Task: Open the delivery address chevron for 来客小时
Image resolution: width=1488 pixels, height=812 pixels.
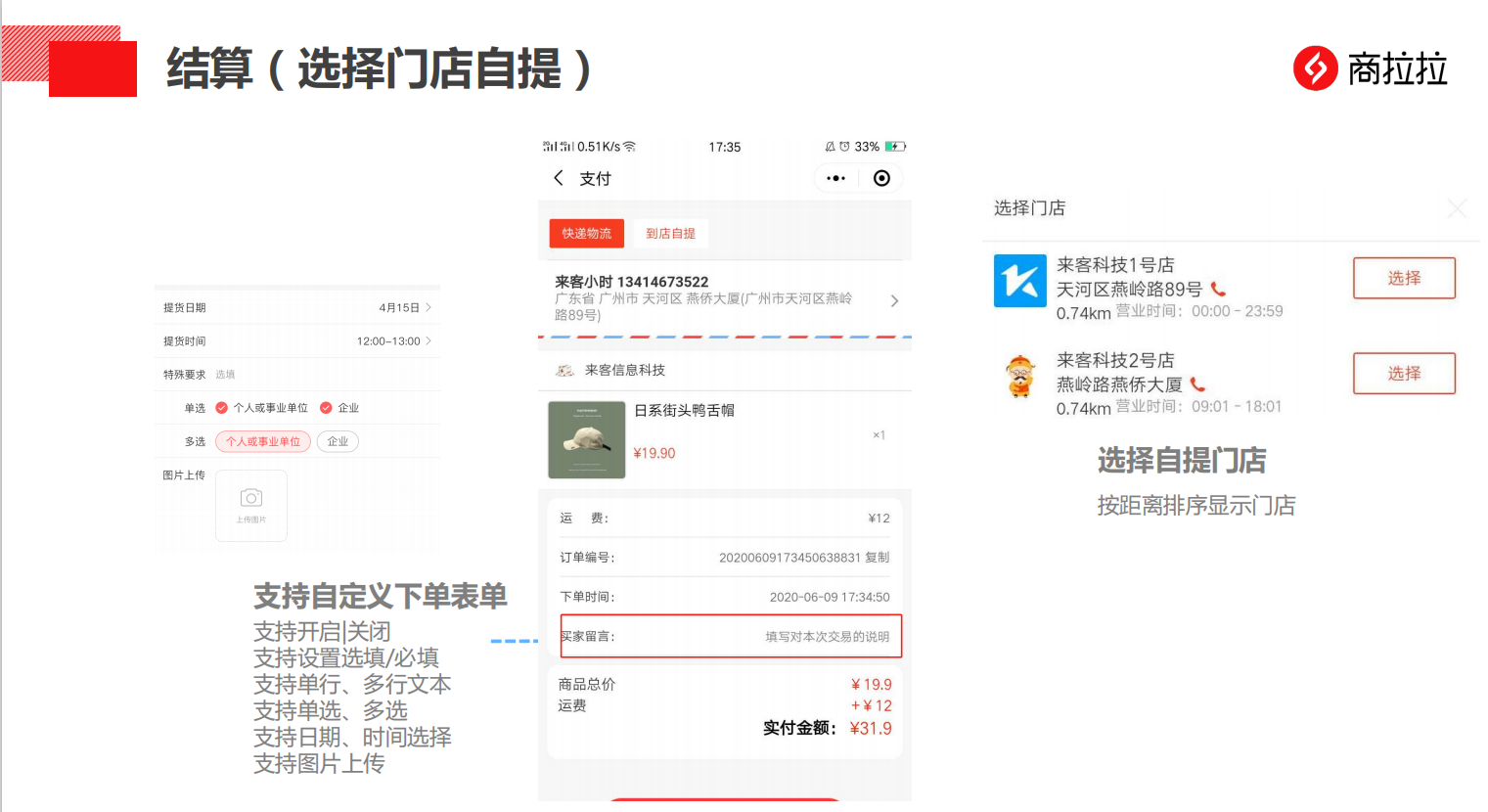Action: (894, 300)
